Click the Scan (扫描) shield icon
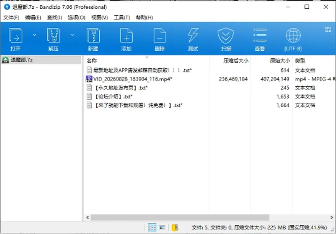This screenshot has width=336, height=234. pyautogui.click(x=226, y=35)
